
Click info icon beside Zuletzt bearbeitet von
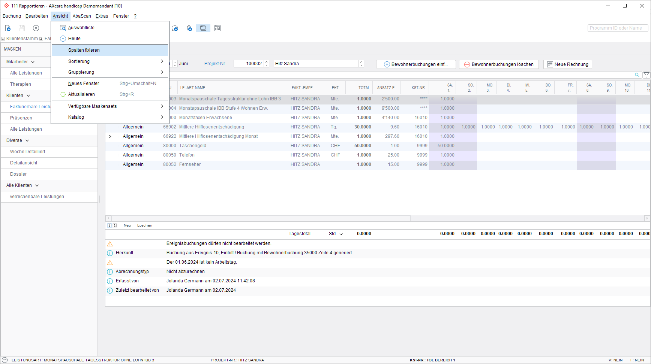[110, 291]
